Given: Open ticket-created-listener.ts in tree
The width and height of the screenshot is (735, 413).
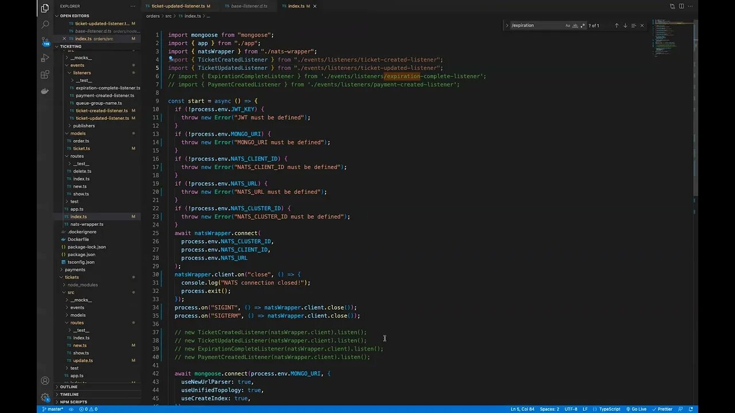Looking at the screenshot, I should [102, 111].
